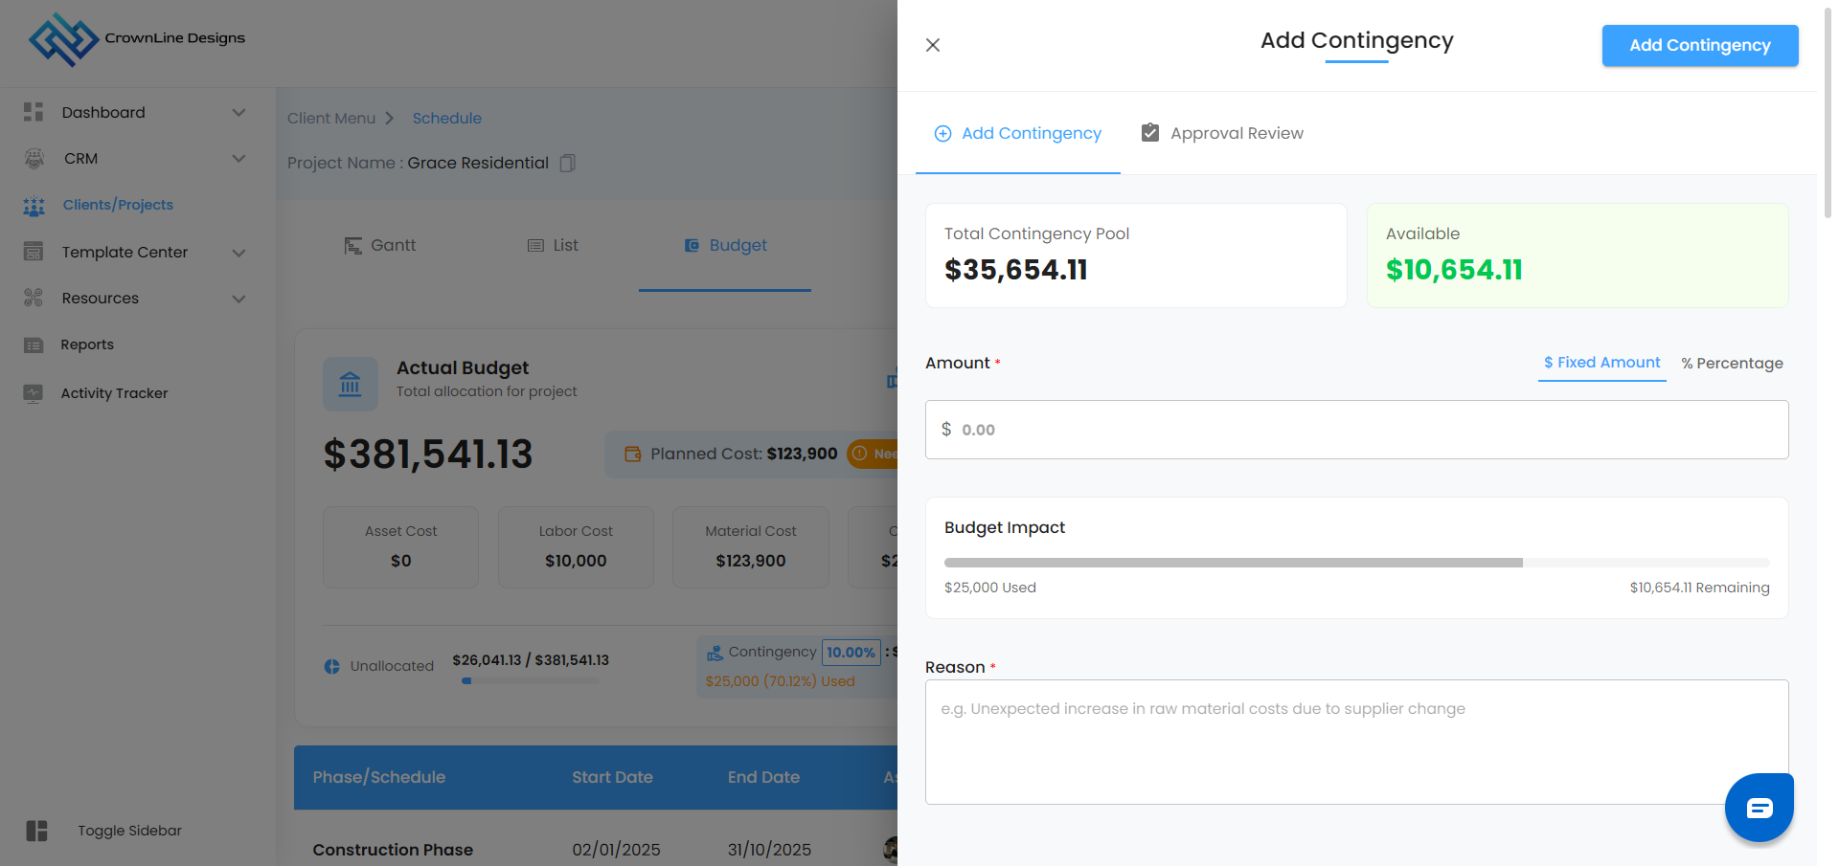The height and width of the screenshot is (866, 1839).
Task: Select Percentage amount mode
Action: point(1733,364)
